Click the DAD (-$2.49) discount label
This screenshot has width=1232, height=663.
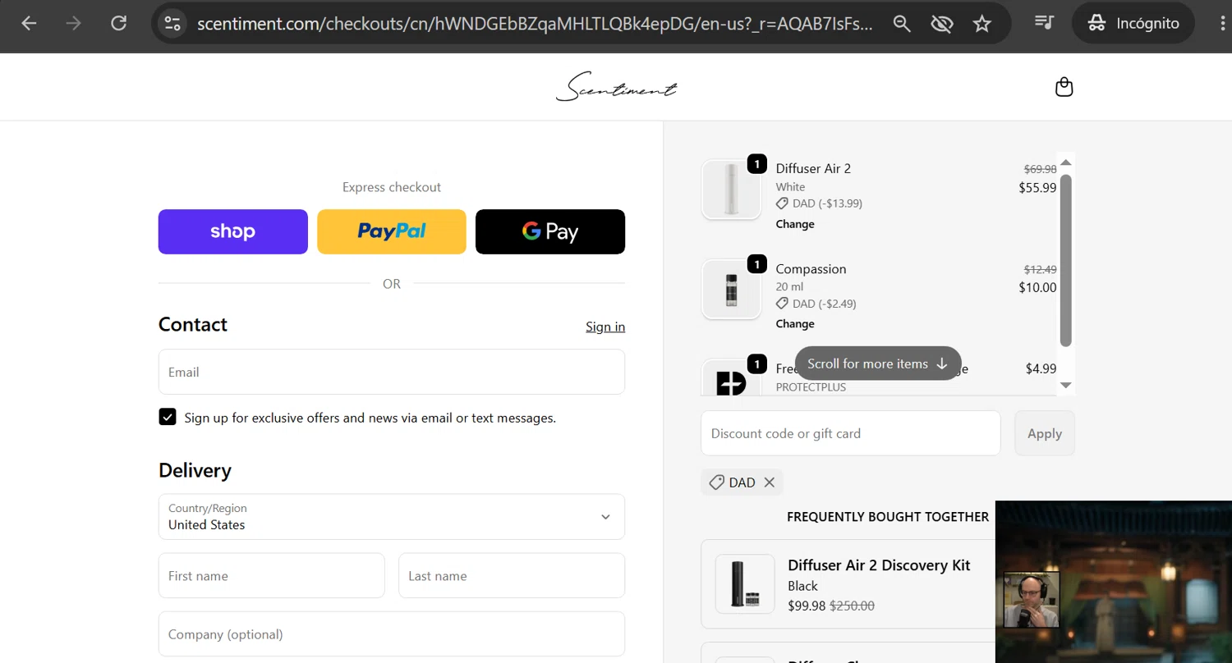pos(824,304)
